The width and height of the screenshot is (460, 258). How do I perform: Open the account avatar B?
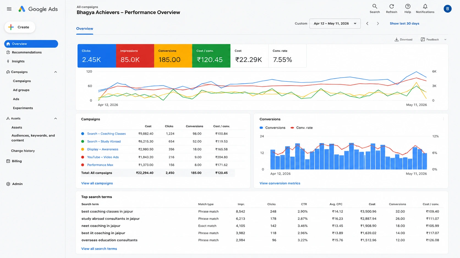tap(447, 9)
